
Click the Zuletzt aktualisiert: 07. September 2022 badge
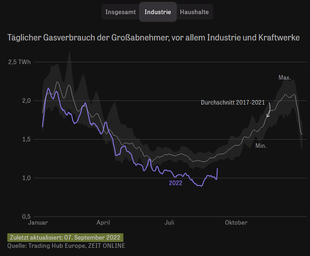(x=65, y=237)
